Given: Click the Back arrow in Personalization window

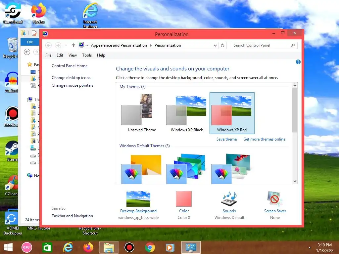Looking at the screenshot, I should [x=48, y=45].
